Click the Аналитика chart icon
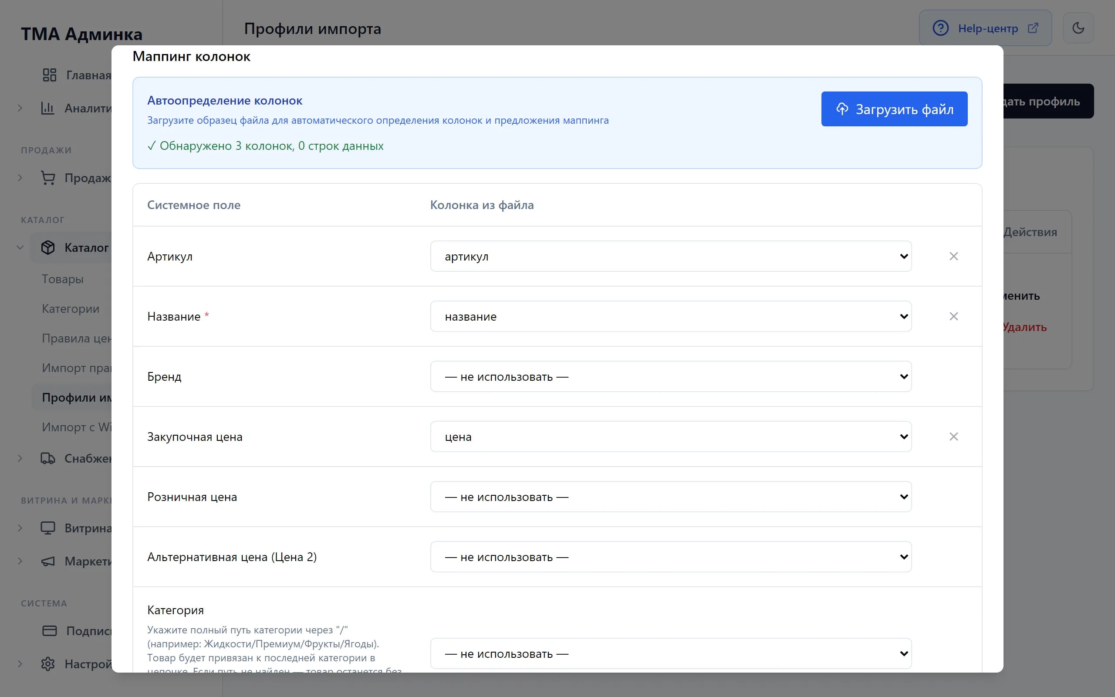The height and width of the screenshot is (697, 1115). (48, 108)
